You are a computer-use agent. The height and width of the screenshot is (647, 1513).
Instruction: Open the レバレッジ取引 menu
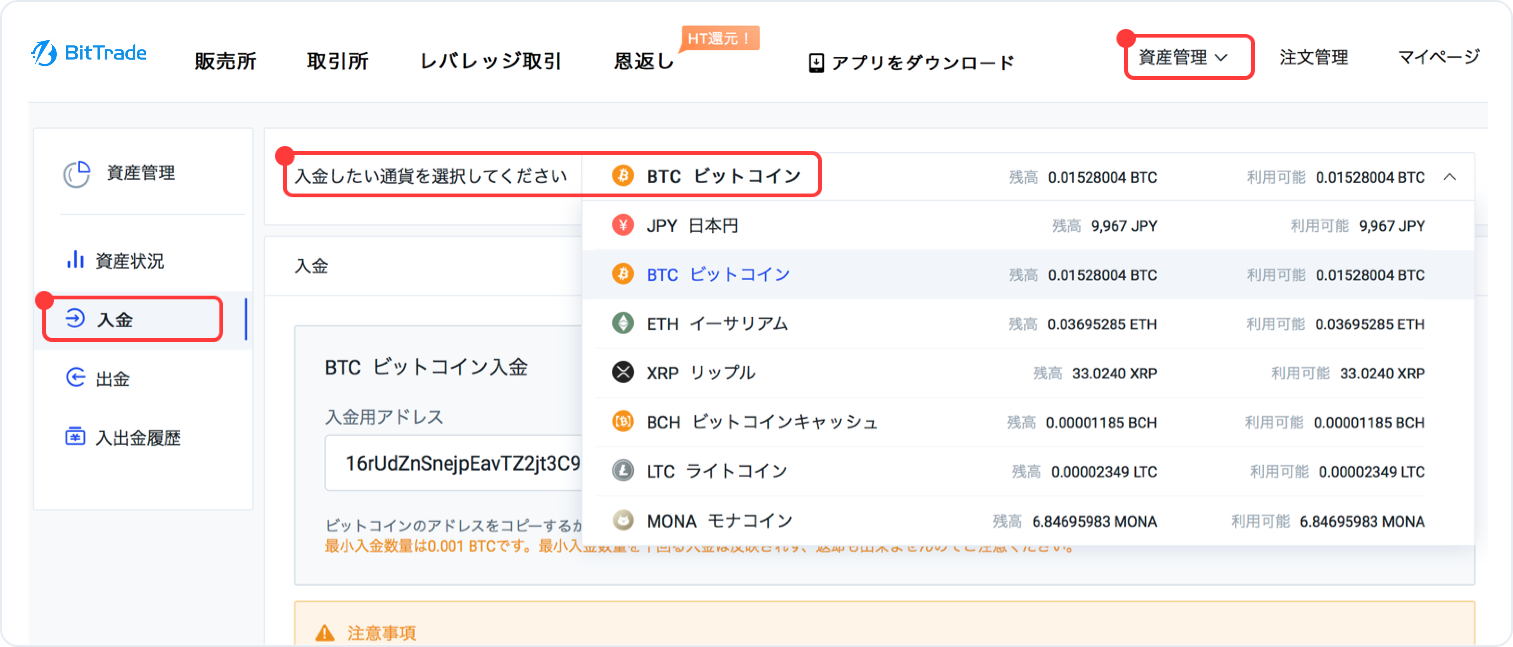[491, 61]
